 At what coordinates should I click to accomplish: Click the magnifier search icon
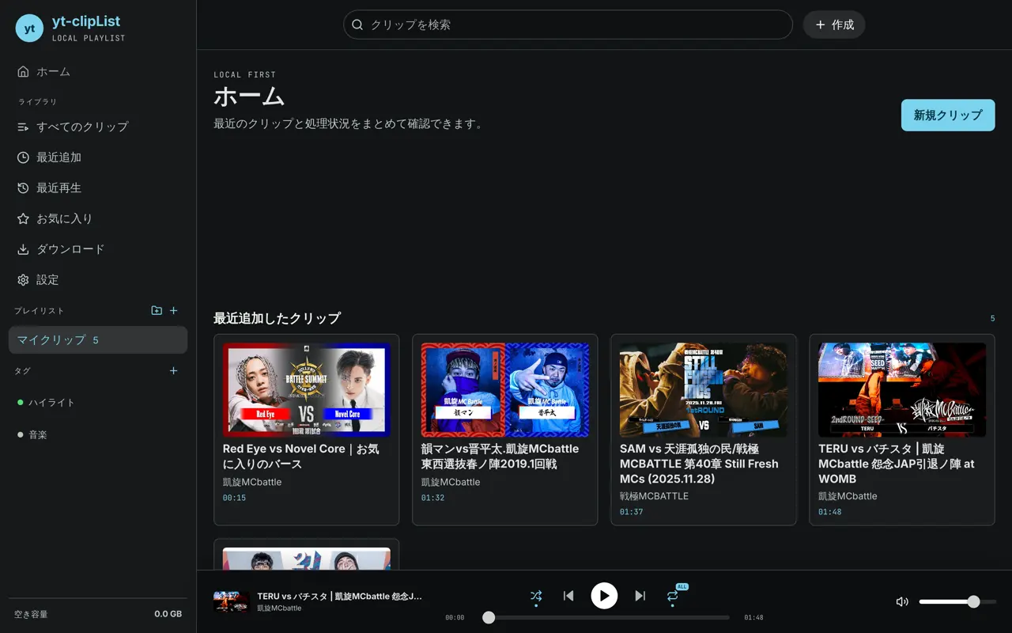tap(357, 25)
